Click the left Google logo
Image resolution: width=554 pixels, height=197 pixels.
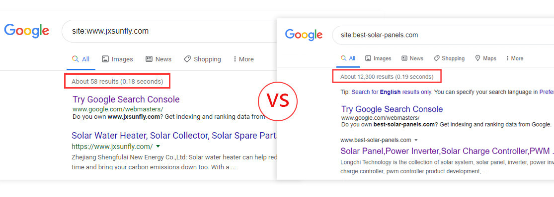coord(26,31)
